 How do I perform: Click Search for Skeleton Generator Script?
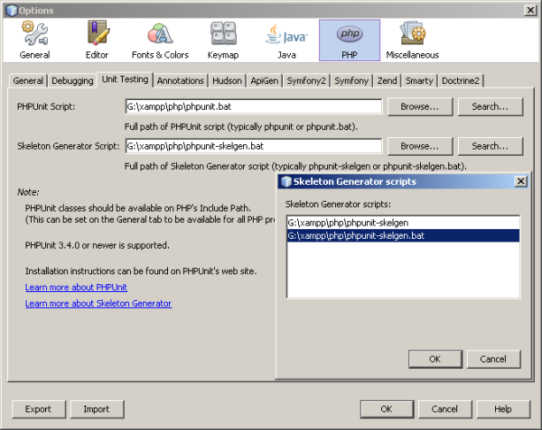[490, 145]
